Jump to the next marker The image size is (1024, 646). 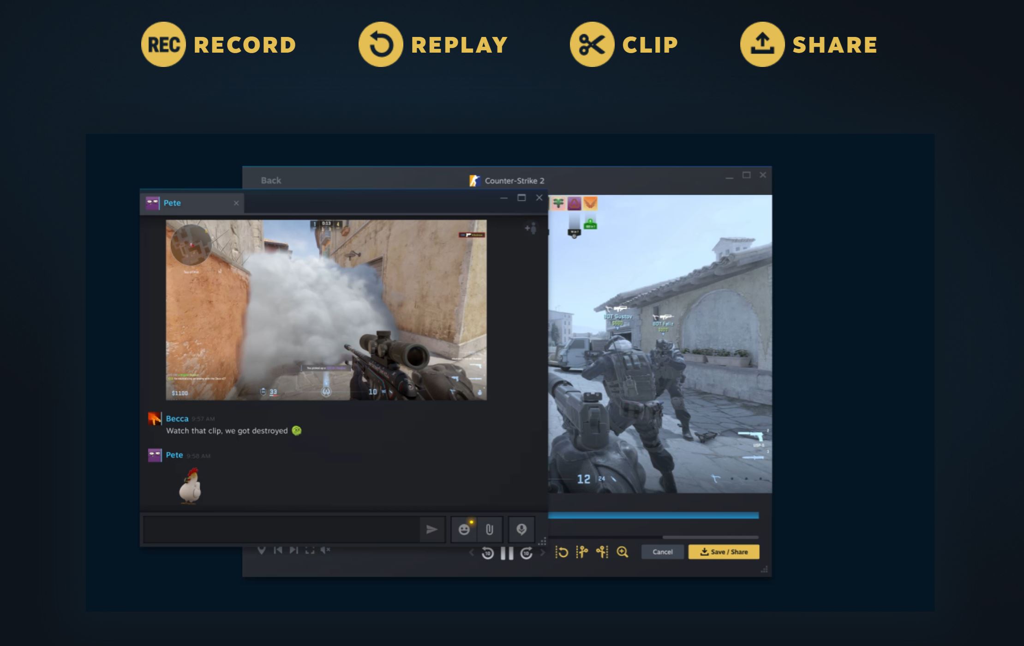[293, 550]
